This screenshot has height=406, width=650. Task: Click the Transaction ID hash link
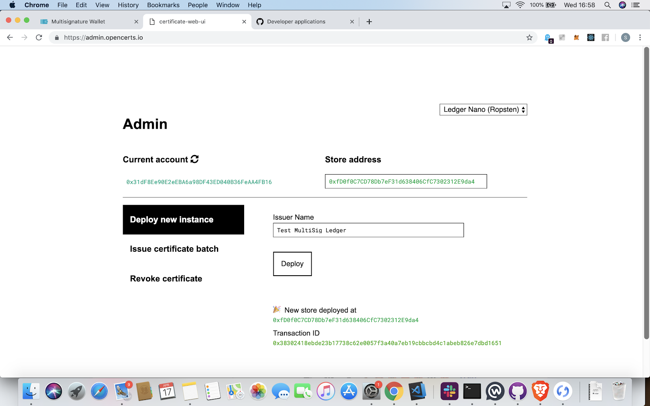point(387,343)
